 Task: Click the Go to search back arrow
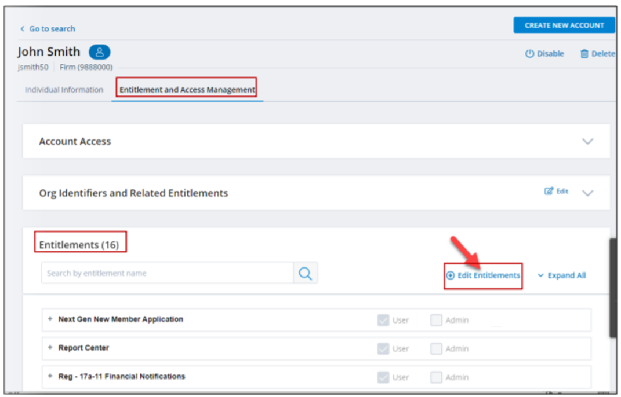click(23, 29)
